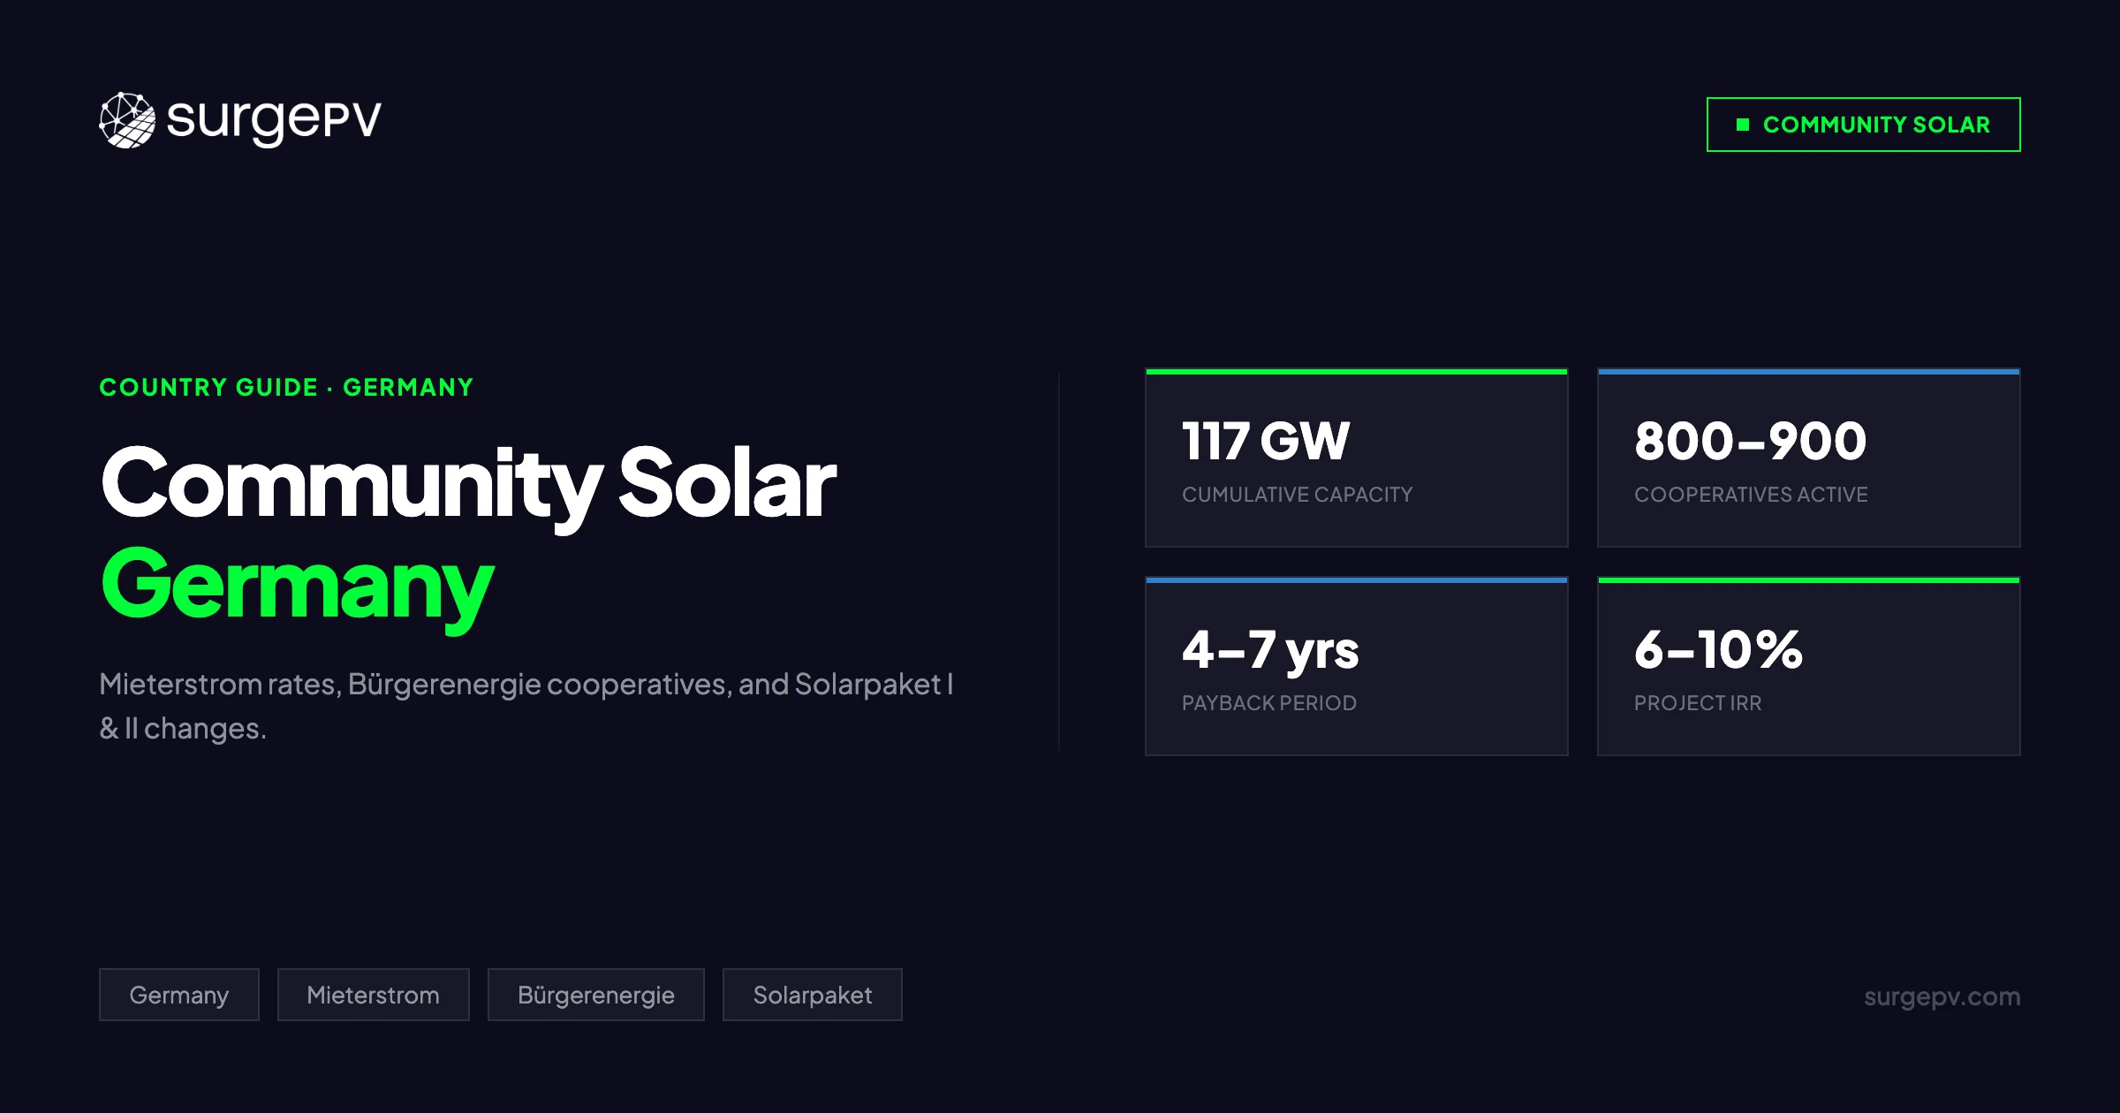Click blue top bar of 800–900 card
This screenshot has width=2120, height=1113.
coord(1808,372)
